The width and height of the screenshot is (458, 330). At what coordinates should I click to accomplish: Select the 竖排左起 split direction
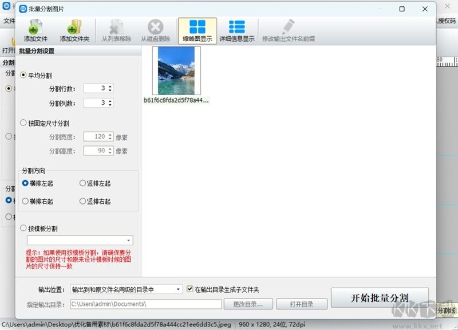[x=82, y=183]
